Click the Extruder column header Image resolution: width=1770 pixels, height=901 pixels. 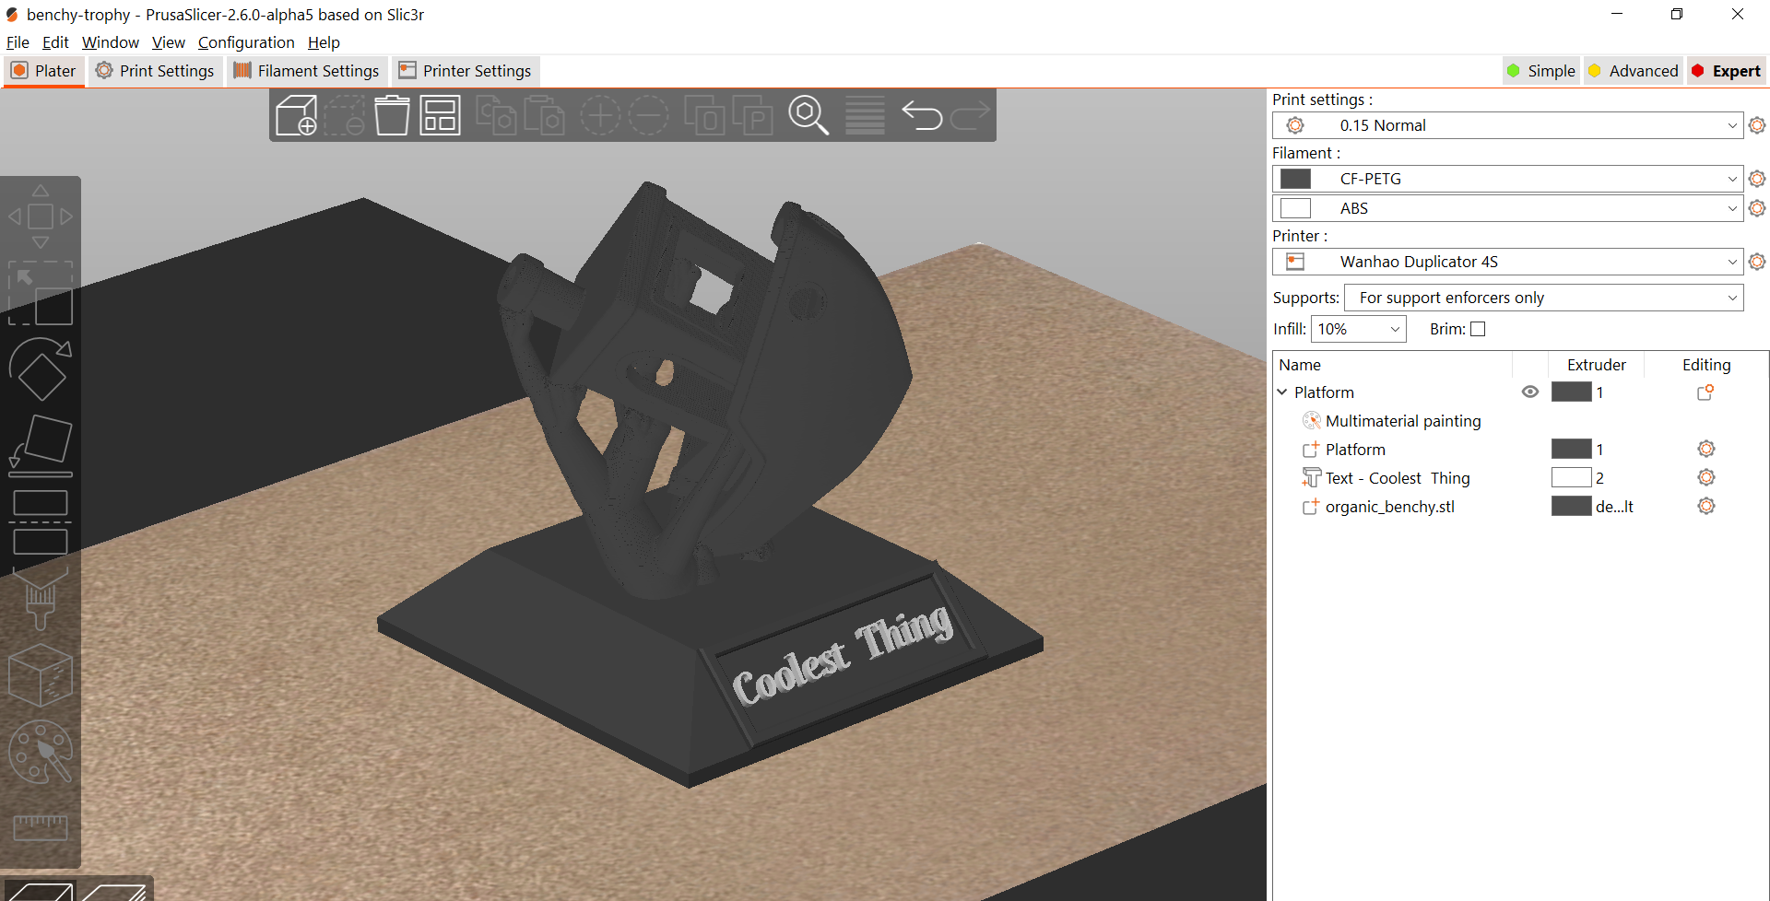(x=1597, y=365)
